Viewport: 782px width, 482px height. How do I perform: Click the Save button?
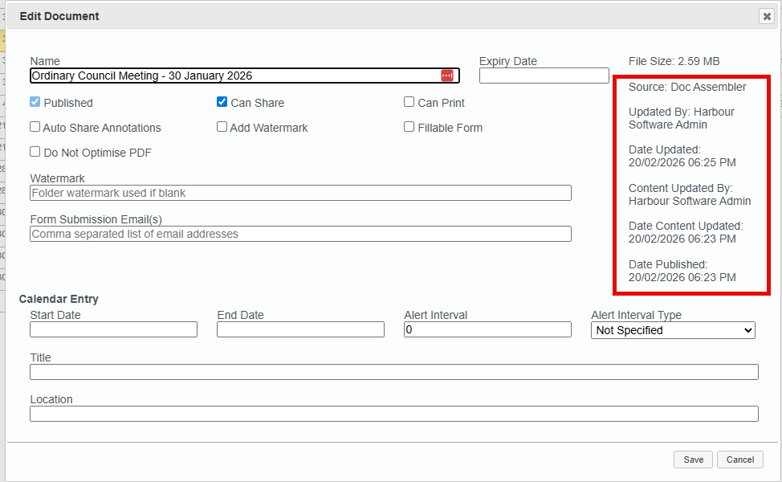pos(692,459)
